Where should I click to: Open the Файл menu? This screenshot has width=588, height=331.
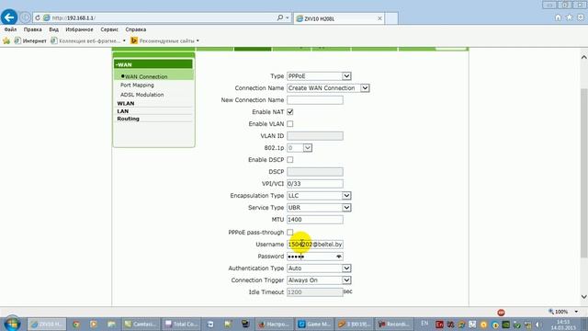[x=10, y=29]
